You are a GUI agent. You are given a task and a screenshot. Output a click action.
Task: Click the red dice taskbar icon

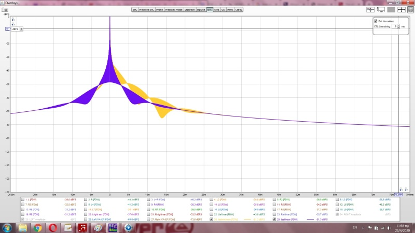[x=82, y=227]
